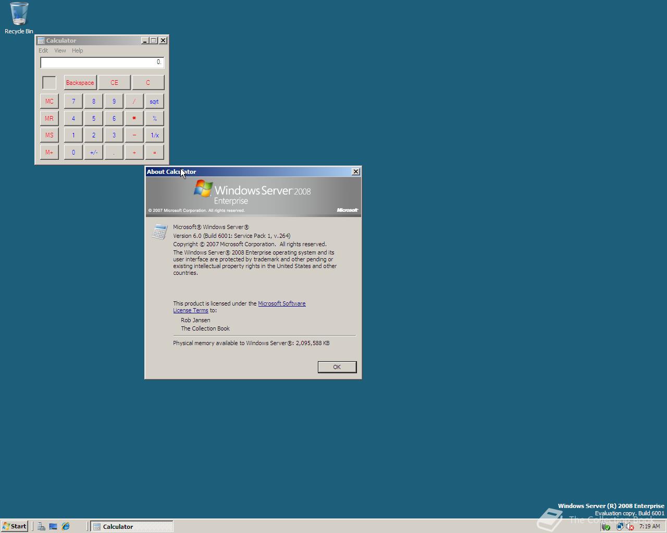Open the Edit menu in Calculator
This screenshot has height=533, width=667.
[x=43, y=50]
